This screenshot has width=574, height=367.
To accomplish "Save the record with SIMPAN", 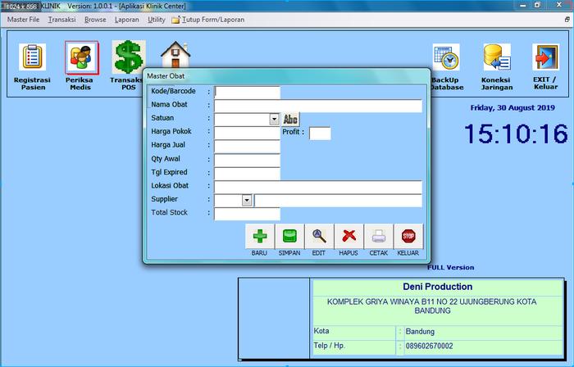I will pos(289,236).
